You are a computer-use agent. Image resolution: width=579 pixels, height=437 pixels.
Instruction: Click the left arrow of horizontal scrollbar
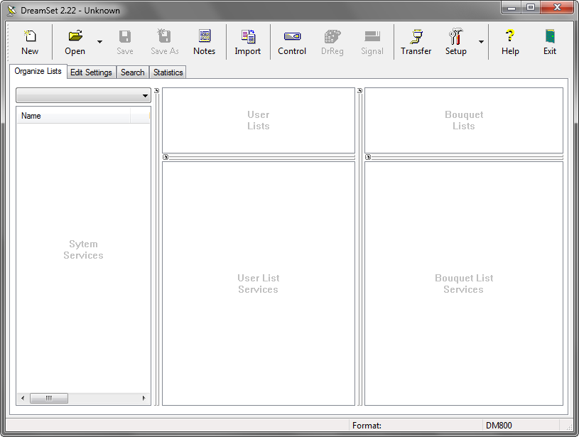23,398
